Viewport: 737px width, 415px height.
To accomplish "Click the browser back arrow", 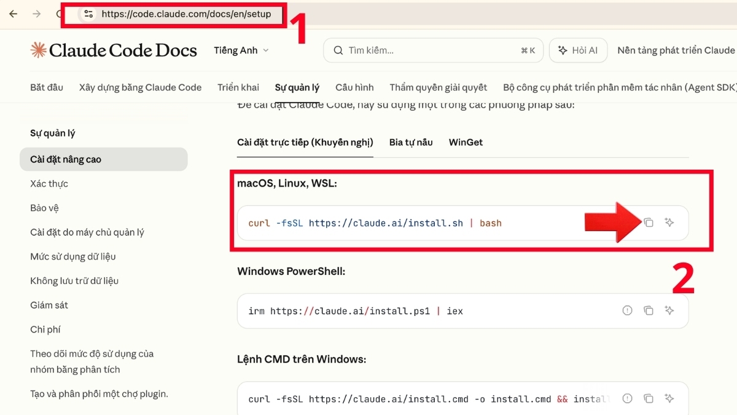I will click(13, 14).
